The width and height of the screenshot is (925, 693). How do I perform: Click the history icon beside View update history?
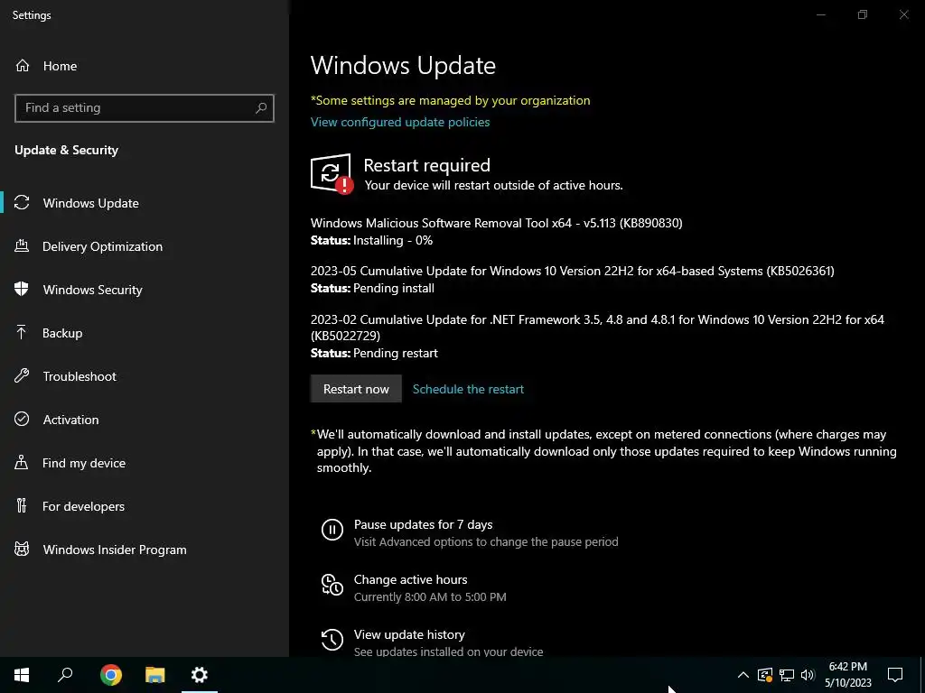coord(332,640)
